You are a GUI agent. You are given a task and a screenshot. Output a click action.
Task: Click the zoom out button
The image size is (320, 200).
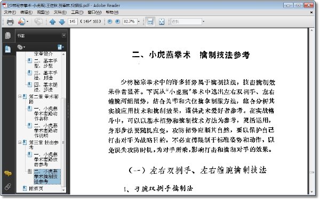[x=110, y=21]
